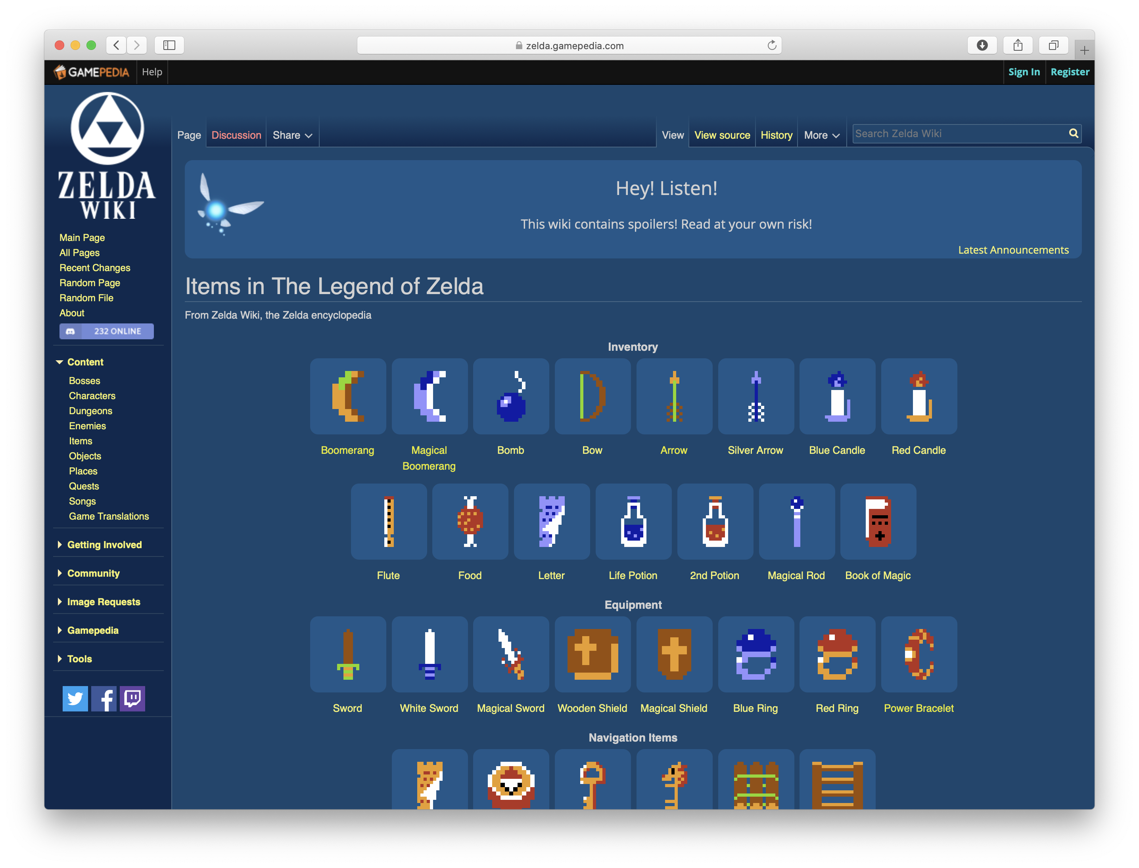Click the Twitch icon in sidebar
The height and width of the screenshot is (868, 1139).
coord(132,698)
